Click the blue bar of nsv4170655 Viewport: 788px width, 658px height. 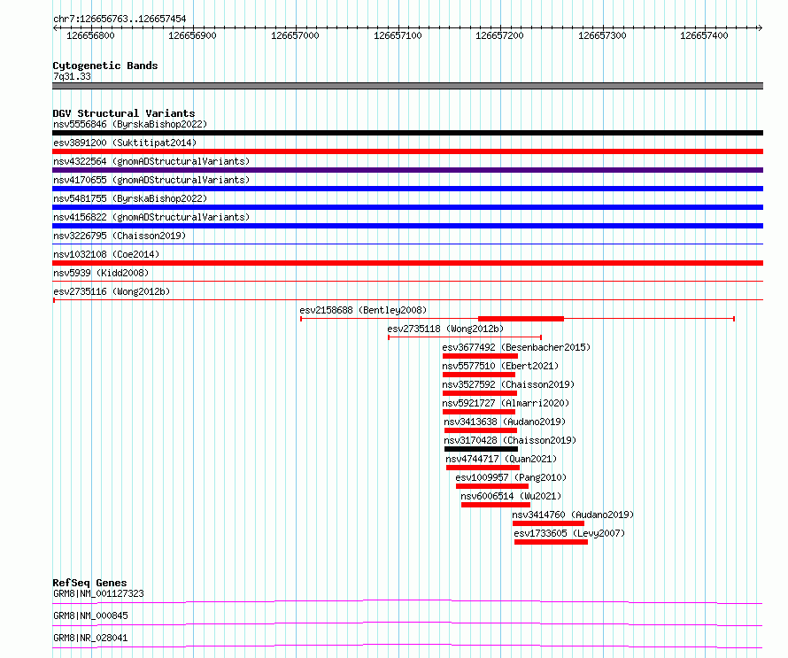[x=407, y=189]
